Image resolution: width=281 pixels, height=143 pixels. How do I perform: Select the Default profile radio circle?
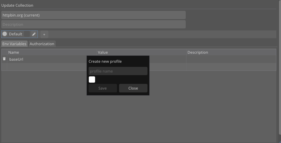pyautogui.click(x=5, y=34)
